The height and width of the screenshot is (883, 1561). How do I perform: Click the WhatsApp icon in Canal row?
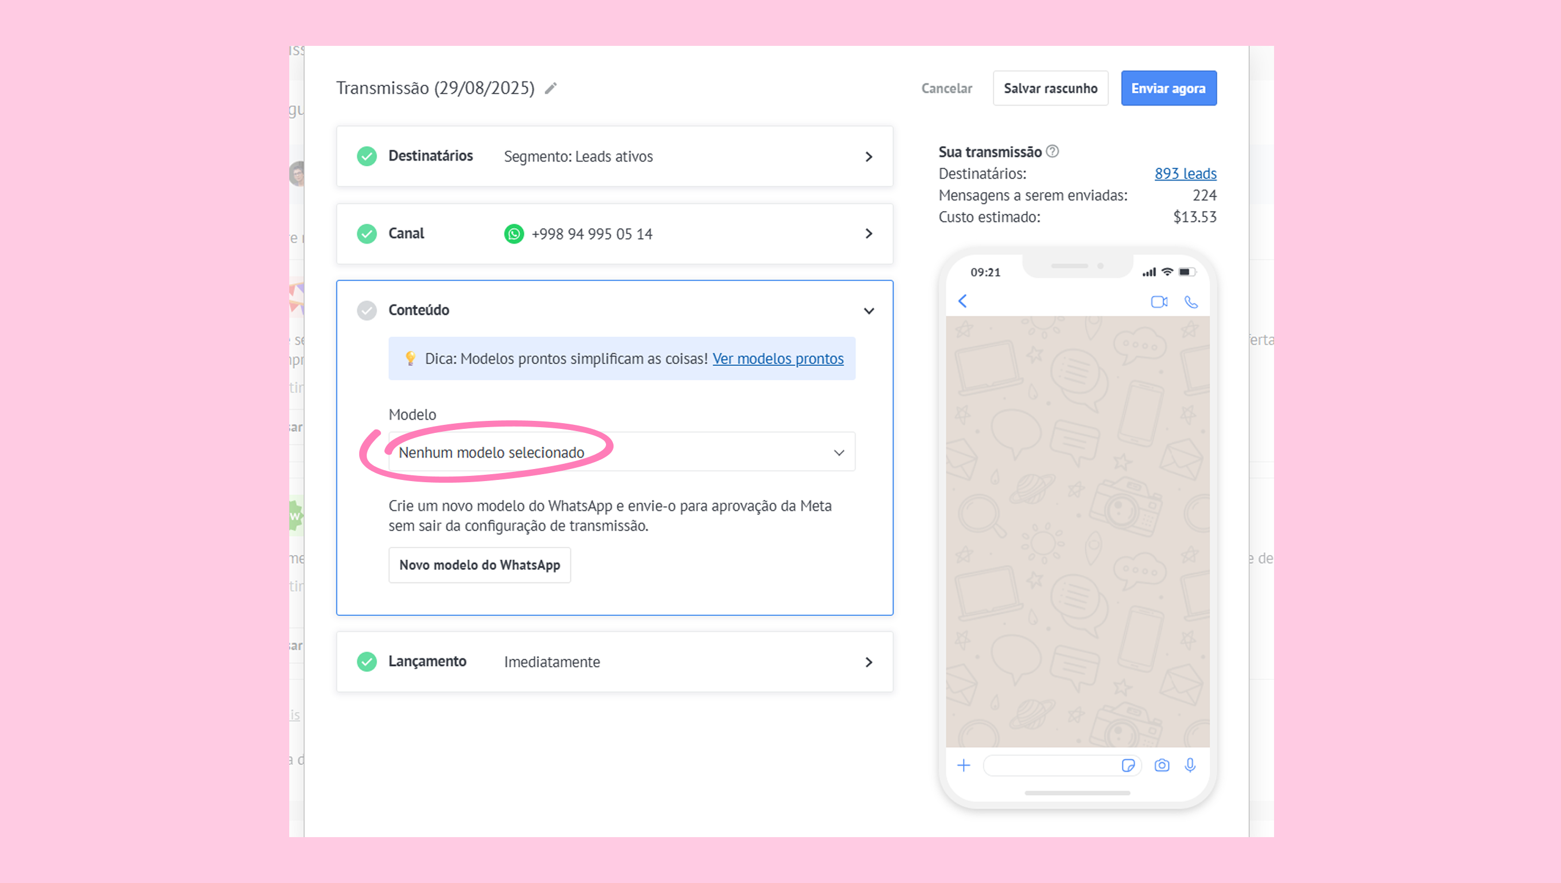[x=514, y=234]
